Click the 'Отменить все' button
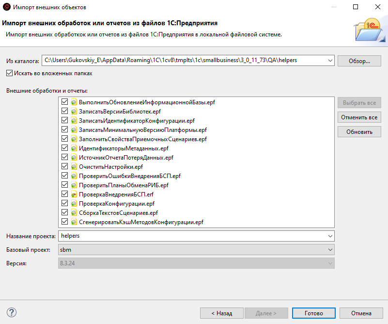 pos(359,117)
